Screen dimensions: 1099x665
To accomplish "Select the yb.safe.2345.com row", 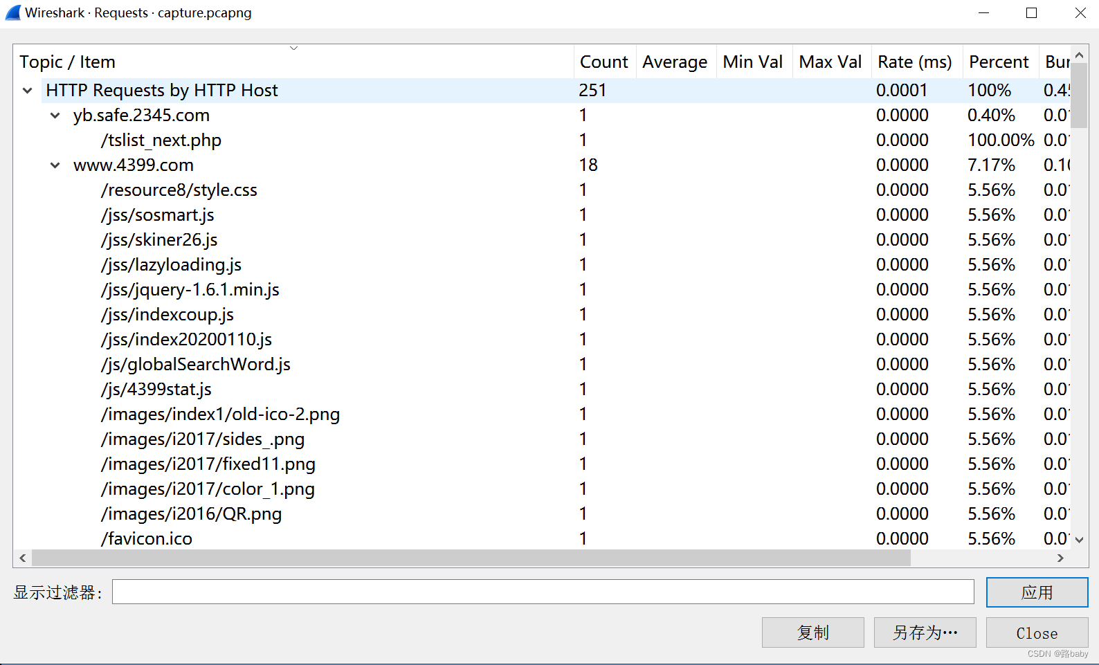I will tap(542, 116).
